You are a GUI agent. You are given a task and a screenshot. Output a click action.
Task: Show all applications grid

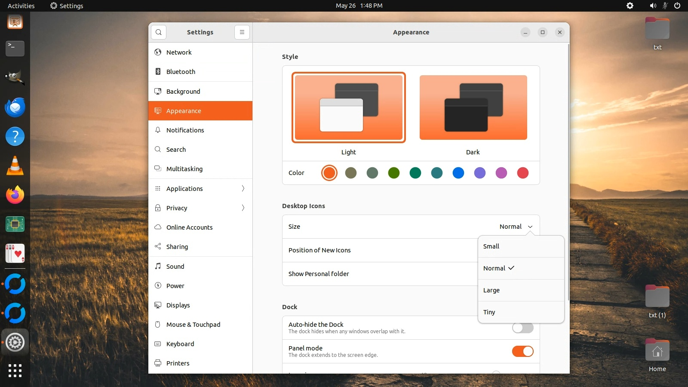pyautogui.click(x=15, y=370)
